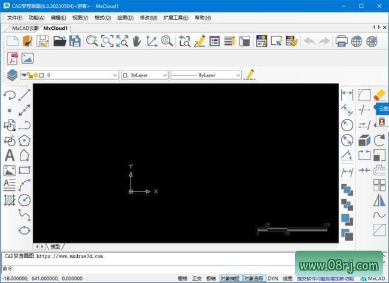
Task: Click the layout tab scroll right arrow
Action: (42, 247)
